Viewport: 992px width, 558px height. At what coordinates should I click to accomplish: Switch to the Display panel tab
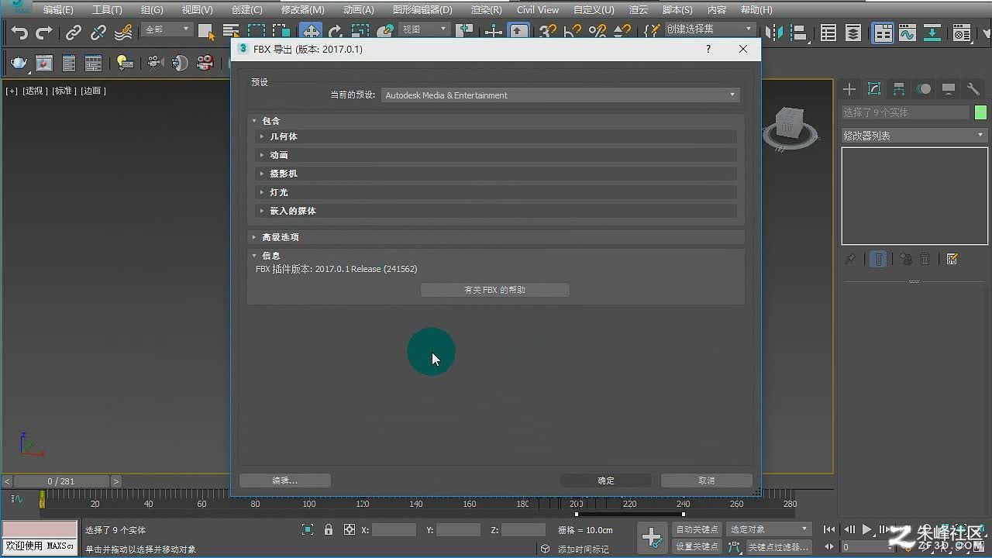(x=949, y=89)
